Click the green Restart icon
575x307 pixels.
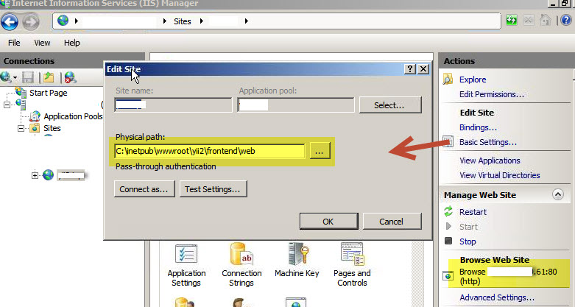pyautogui.click(x=448, y=211)
